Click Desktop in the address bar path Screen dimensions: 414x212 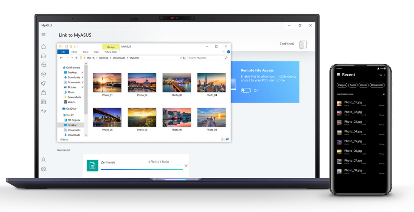click(x=104, y=58)
